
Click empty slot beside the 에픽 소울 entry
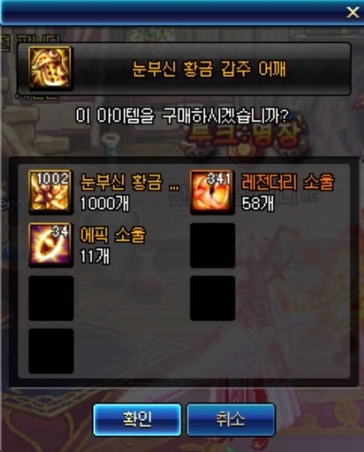click(212, 245)
